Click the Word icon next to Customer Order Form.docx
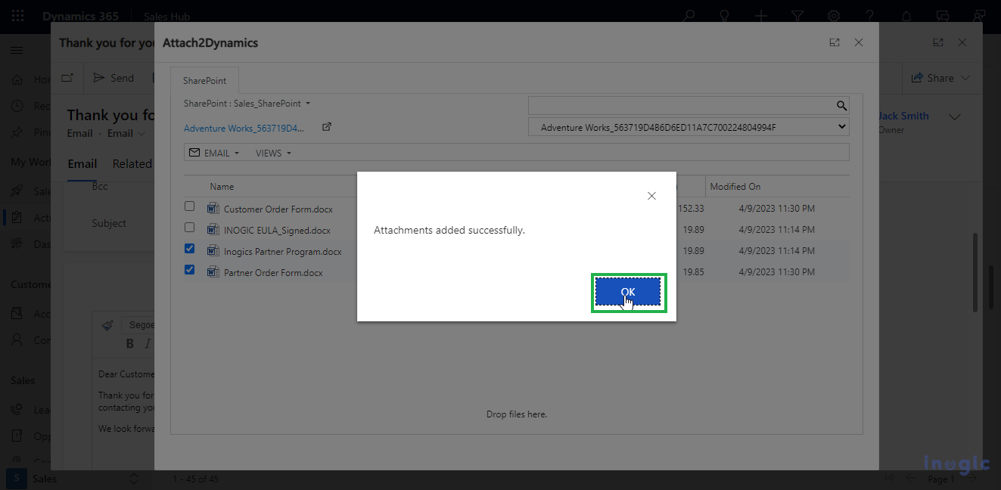Screen dimensions: 1001x490 tap(213, 209)
